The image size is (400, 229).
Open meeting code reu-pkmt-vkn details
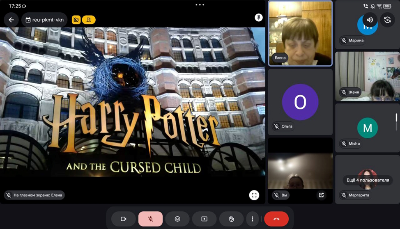click(44, 20)
